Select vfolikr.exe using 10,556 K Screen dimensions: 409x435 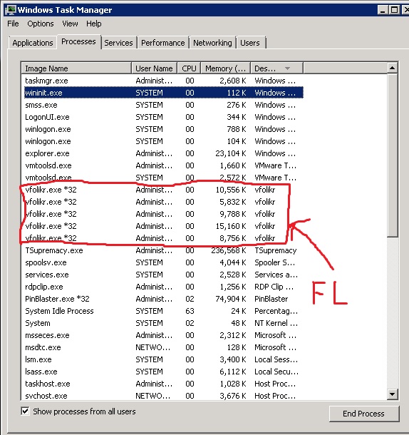tap(162, 190)
